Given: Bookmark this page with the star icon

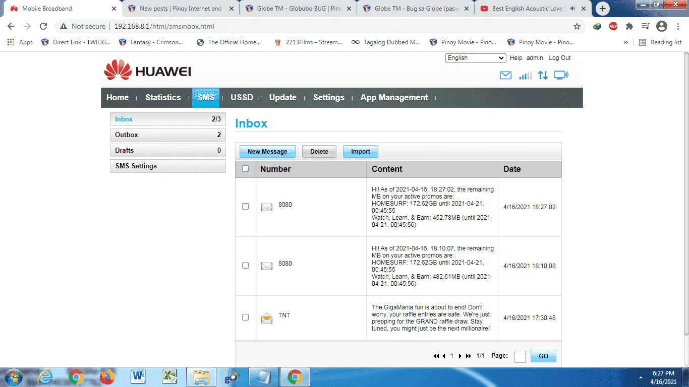Looking at the screenshot, I should (x=577, y=26).
